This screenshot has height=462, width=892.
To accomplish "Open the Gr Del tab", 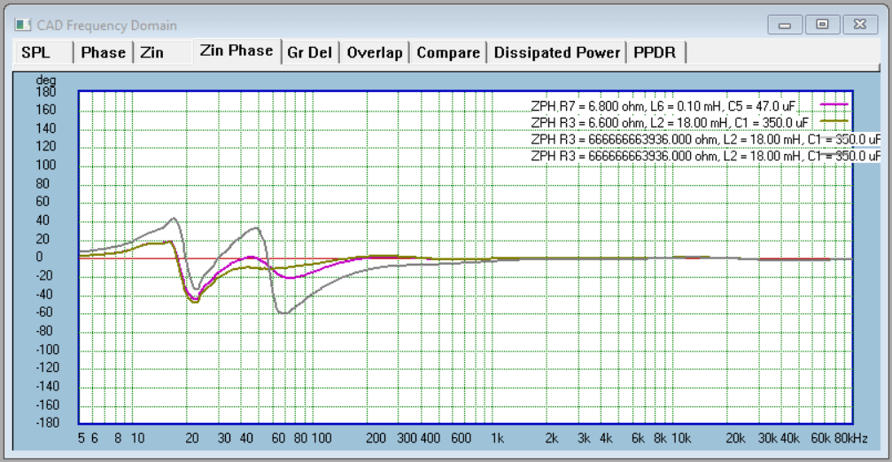I will [310, 52].
